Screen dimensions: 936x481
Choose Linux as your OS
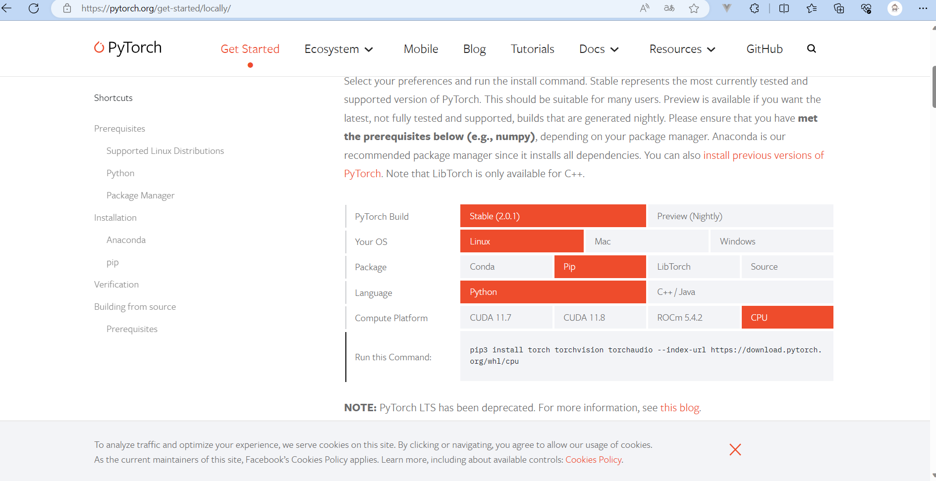(522, 241)
